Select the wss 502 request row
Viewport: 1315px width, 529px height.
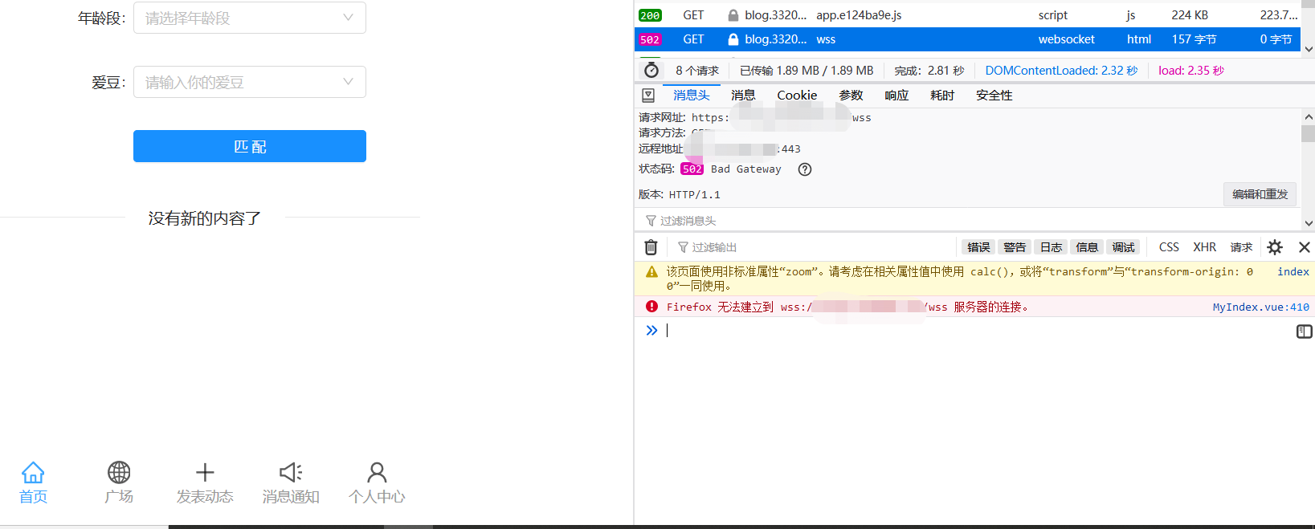coord(968,39)
